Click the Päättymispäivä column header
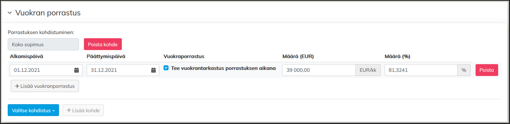Viewport: 510px width, 124px height. (106, 56)
